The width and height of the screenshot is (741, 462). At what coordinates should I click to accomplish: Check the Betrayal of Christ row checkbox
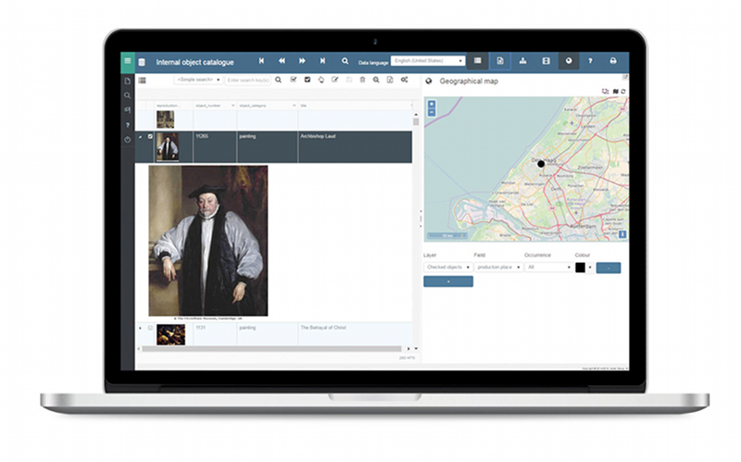(x=150, y=328)
